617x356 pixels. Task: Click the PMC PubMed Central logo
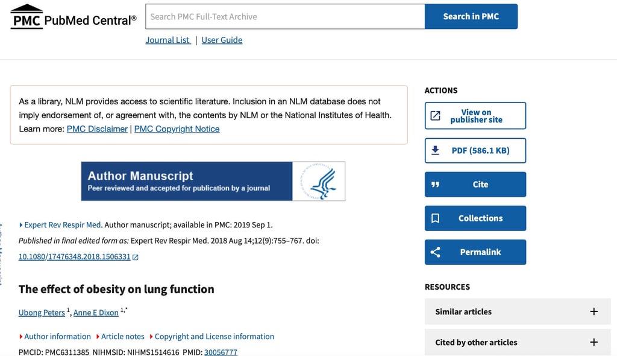(74, 17)
